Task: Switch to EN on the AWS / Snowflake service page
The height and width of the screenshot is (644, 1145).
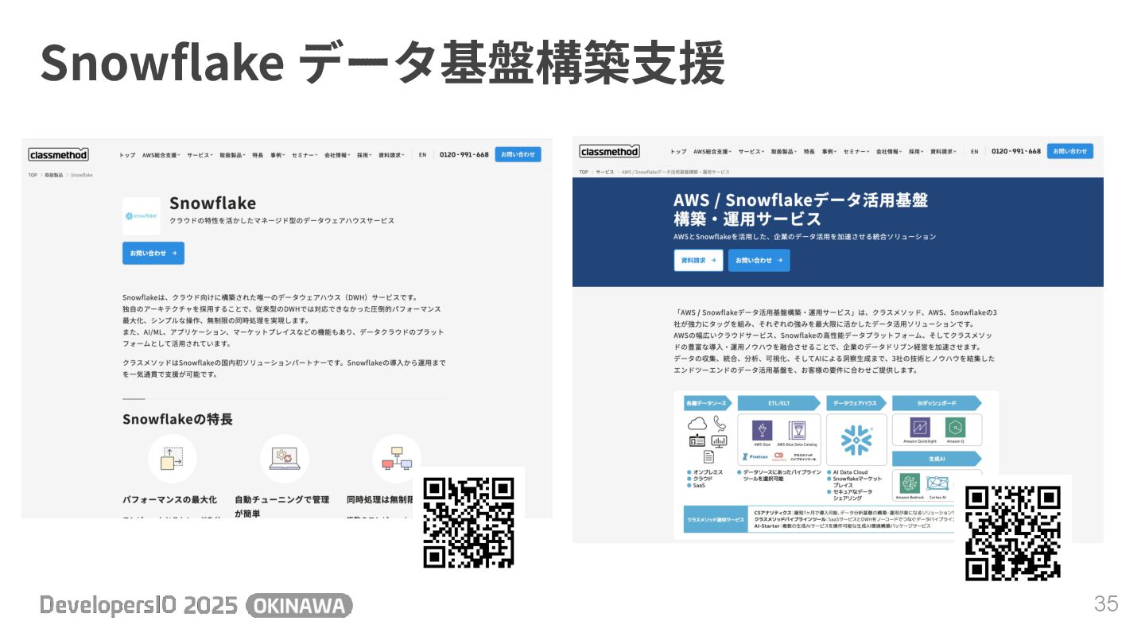Action: point(974,151)
